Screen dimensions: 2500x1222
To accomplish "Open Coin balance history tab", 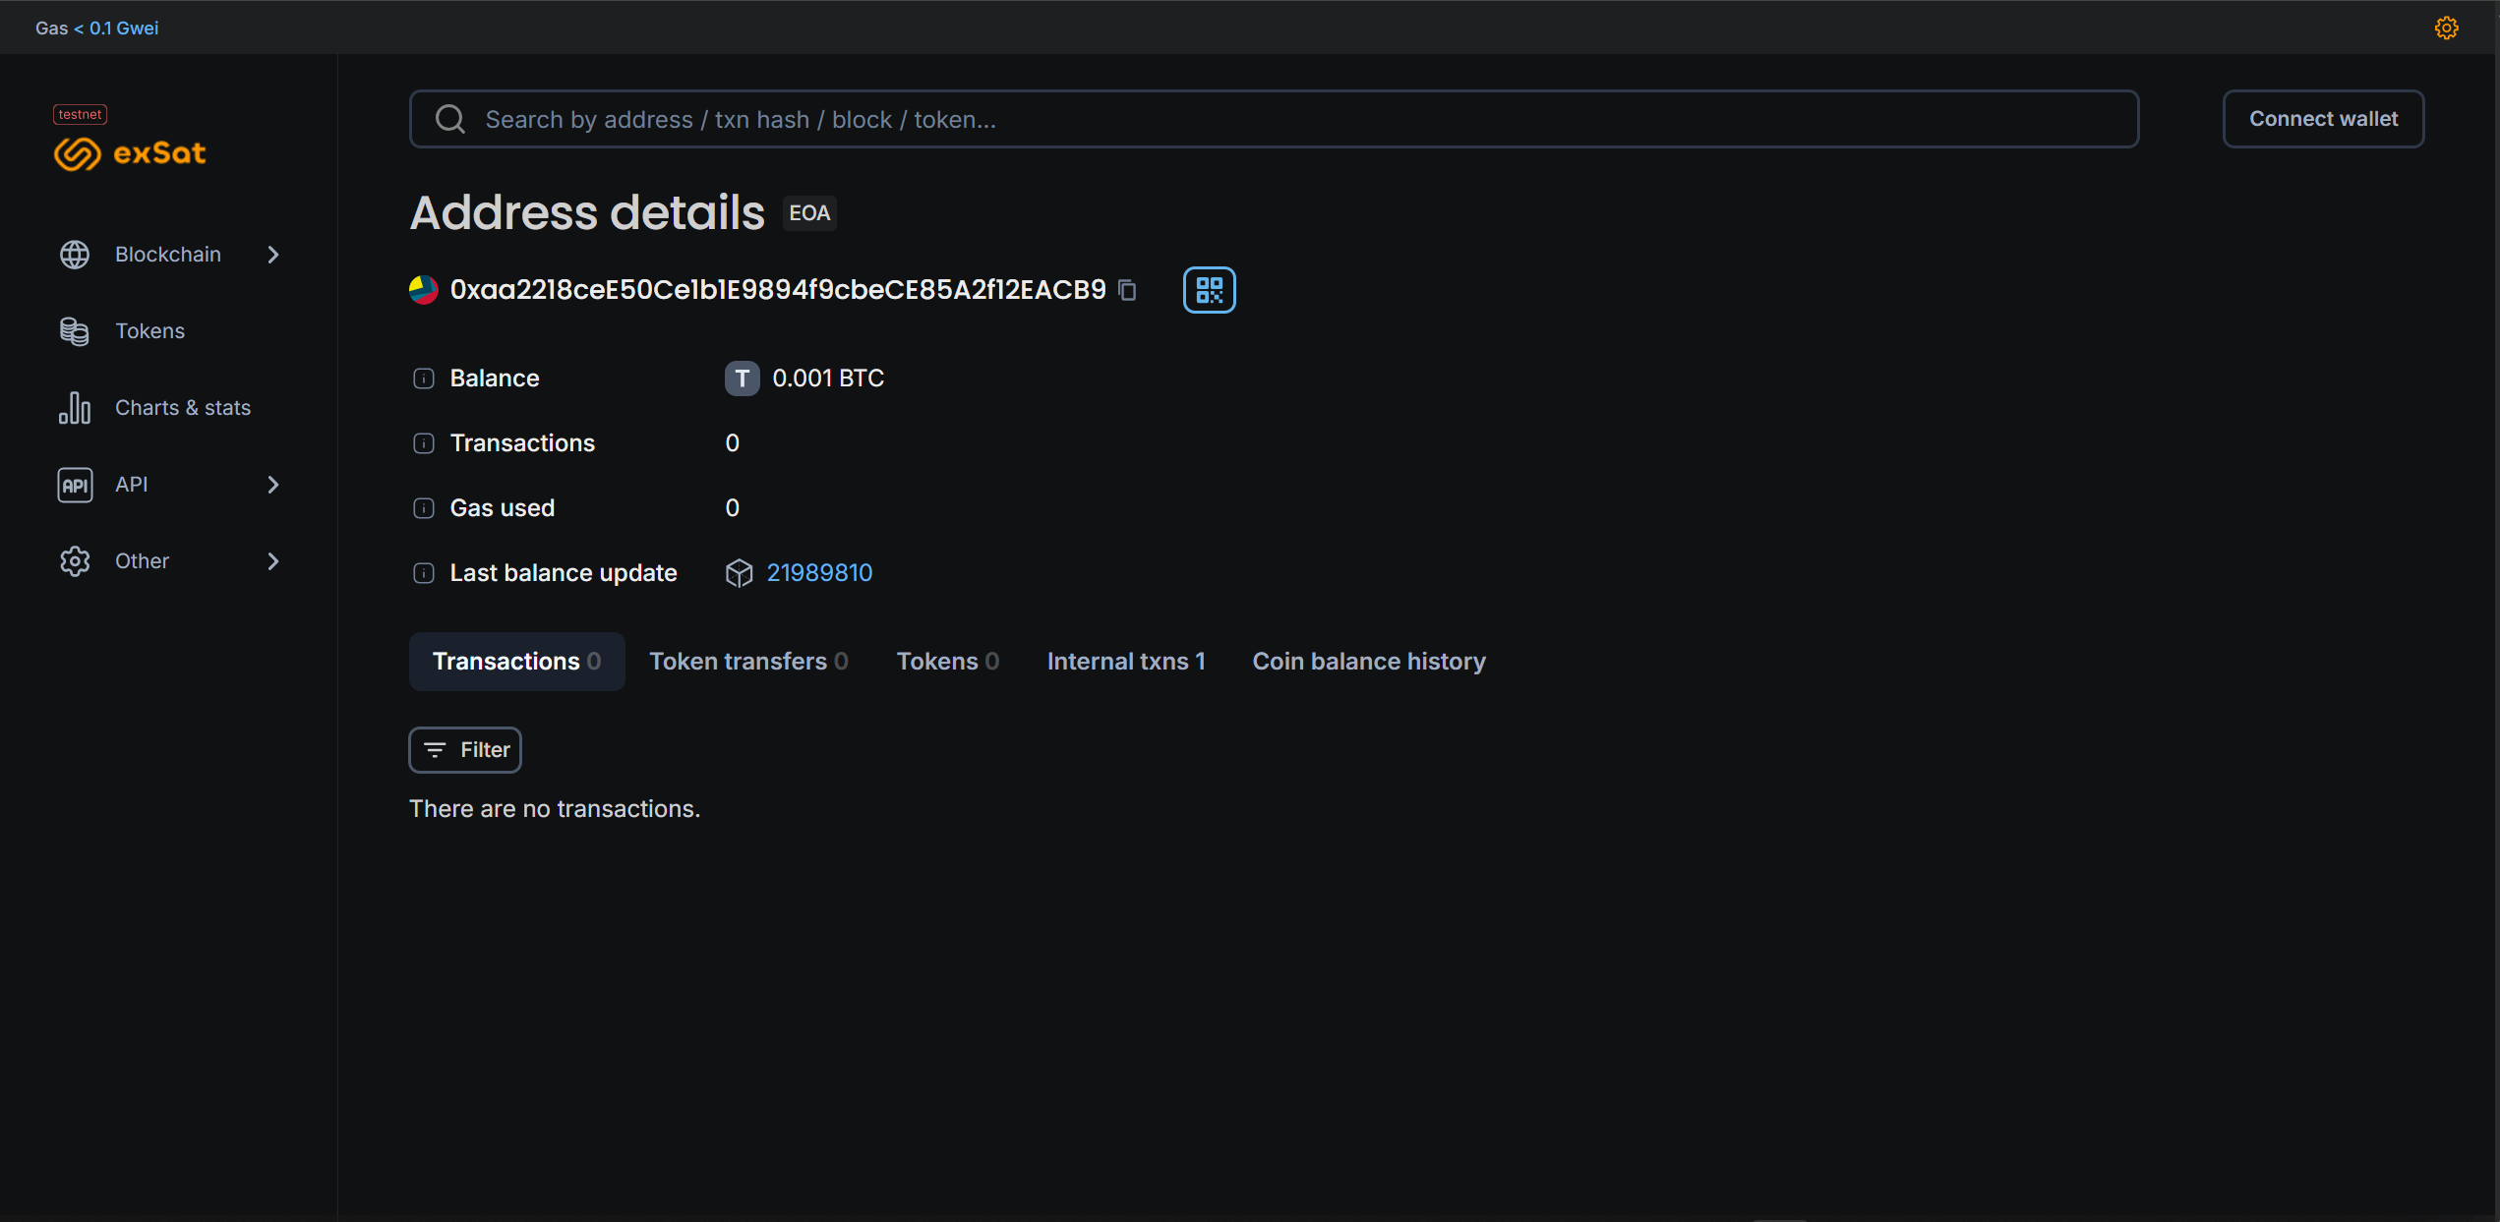I will click(x=1368, y=662).
